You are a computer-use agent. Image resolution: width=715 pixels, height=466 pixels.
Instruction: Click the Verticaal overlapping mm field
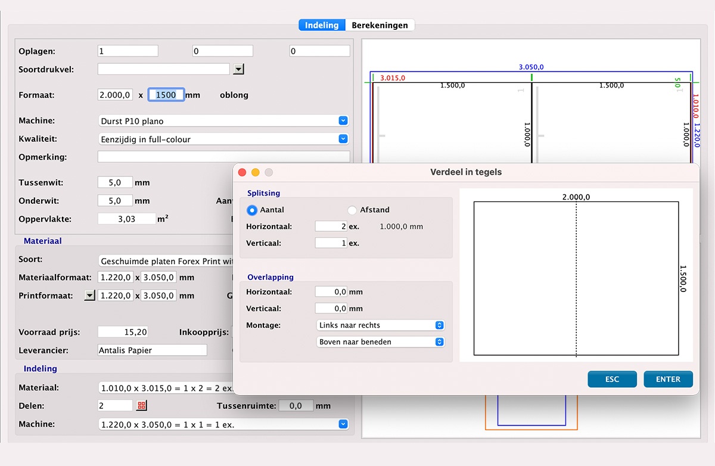331,309
